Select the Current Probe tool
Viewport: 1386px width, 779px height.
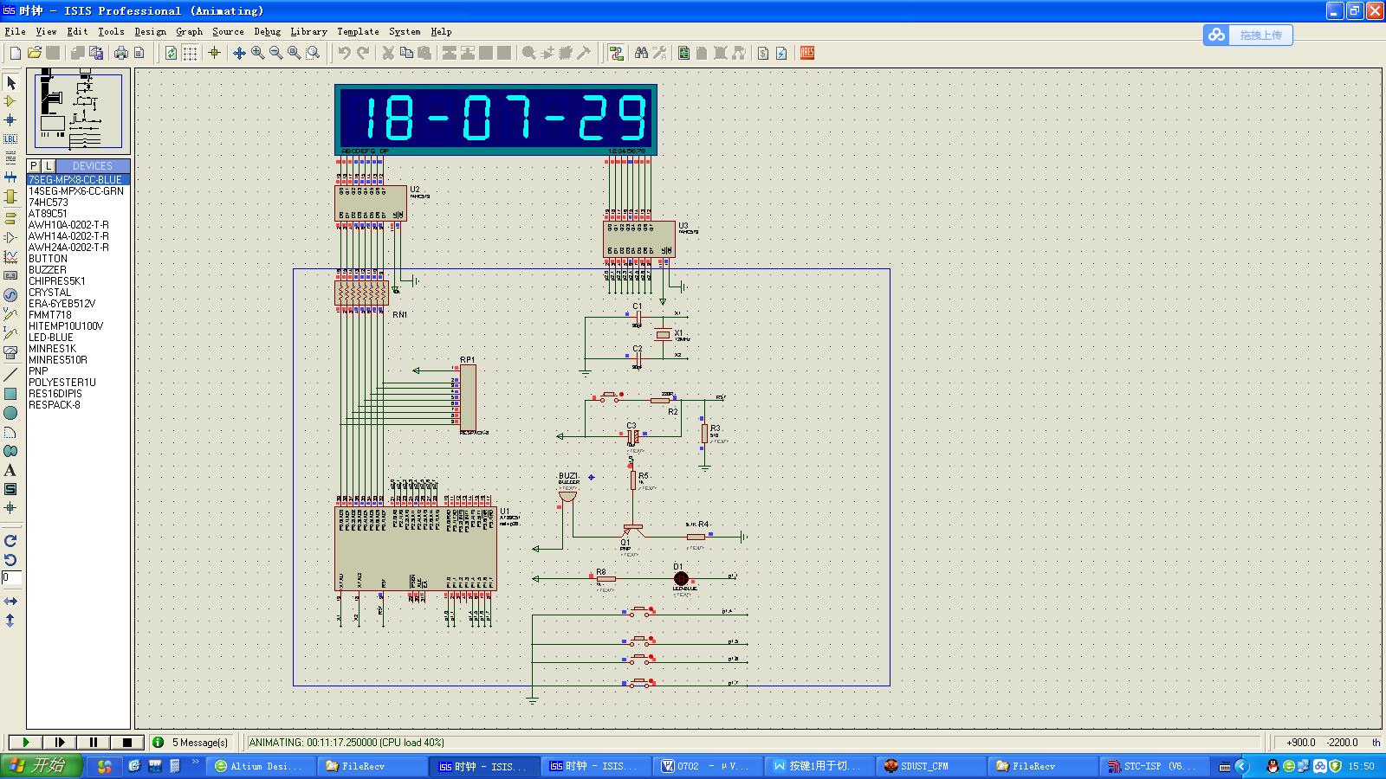pyautogui.click(x=10, y=332)
